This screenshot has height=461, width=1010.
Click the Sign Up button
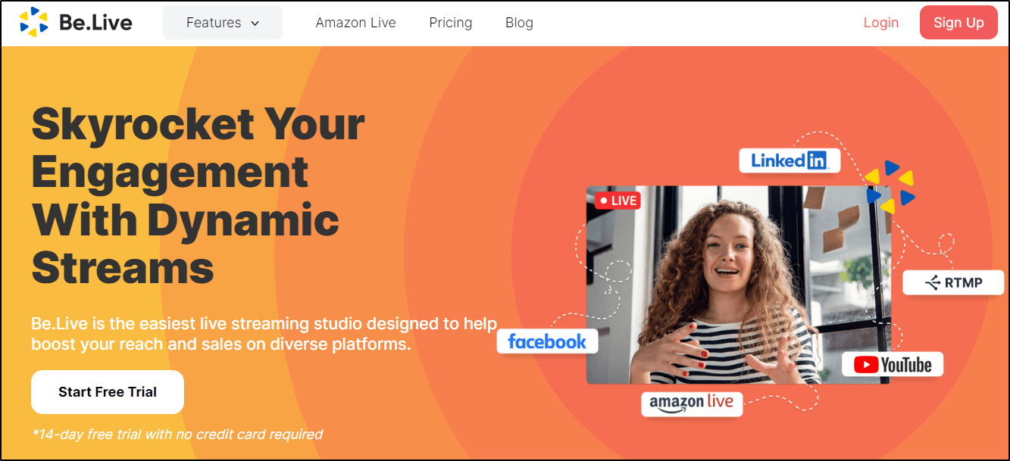(958, 23)
